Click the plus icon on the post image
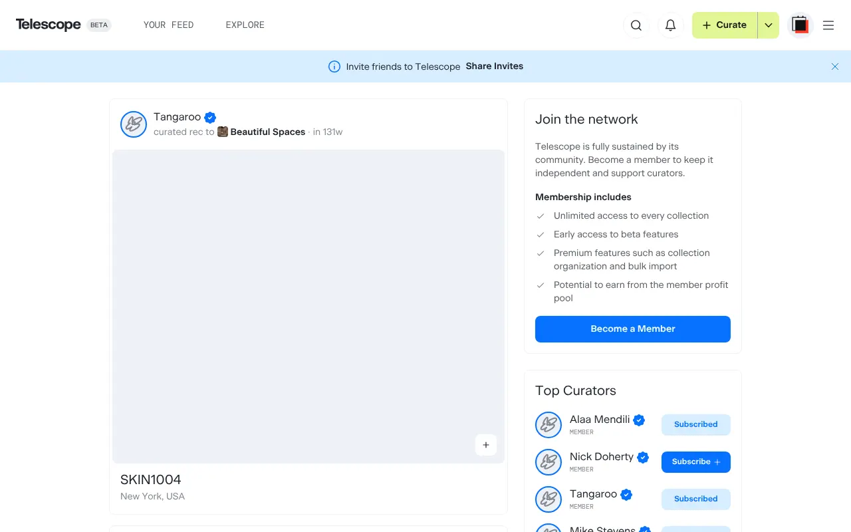 coord(486,445)
